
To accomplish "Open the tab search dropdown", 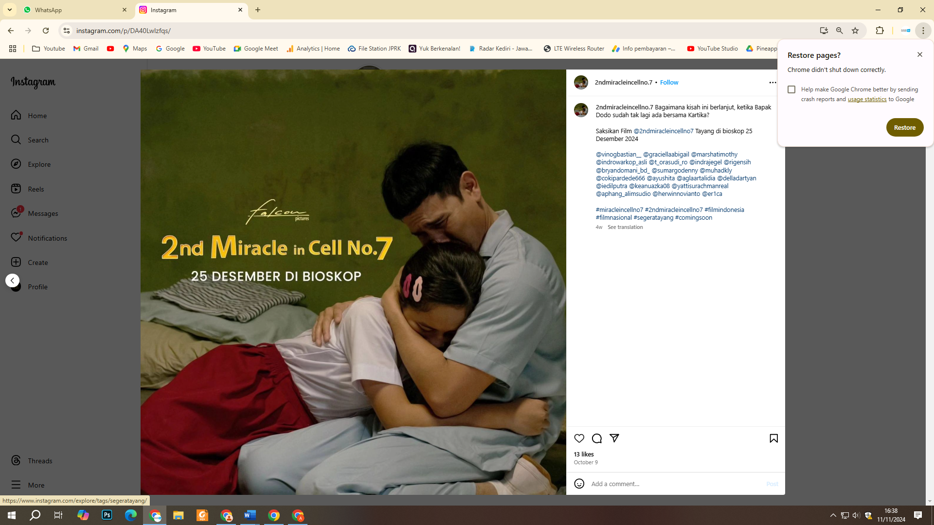I will coord(10,10).
